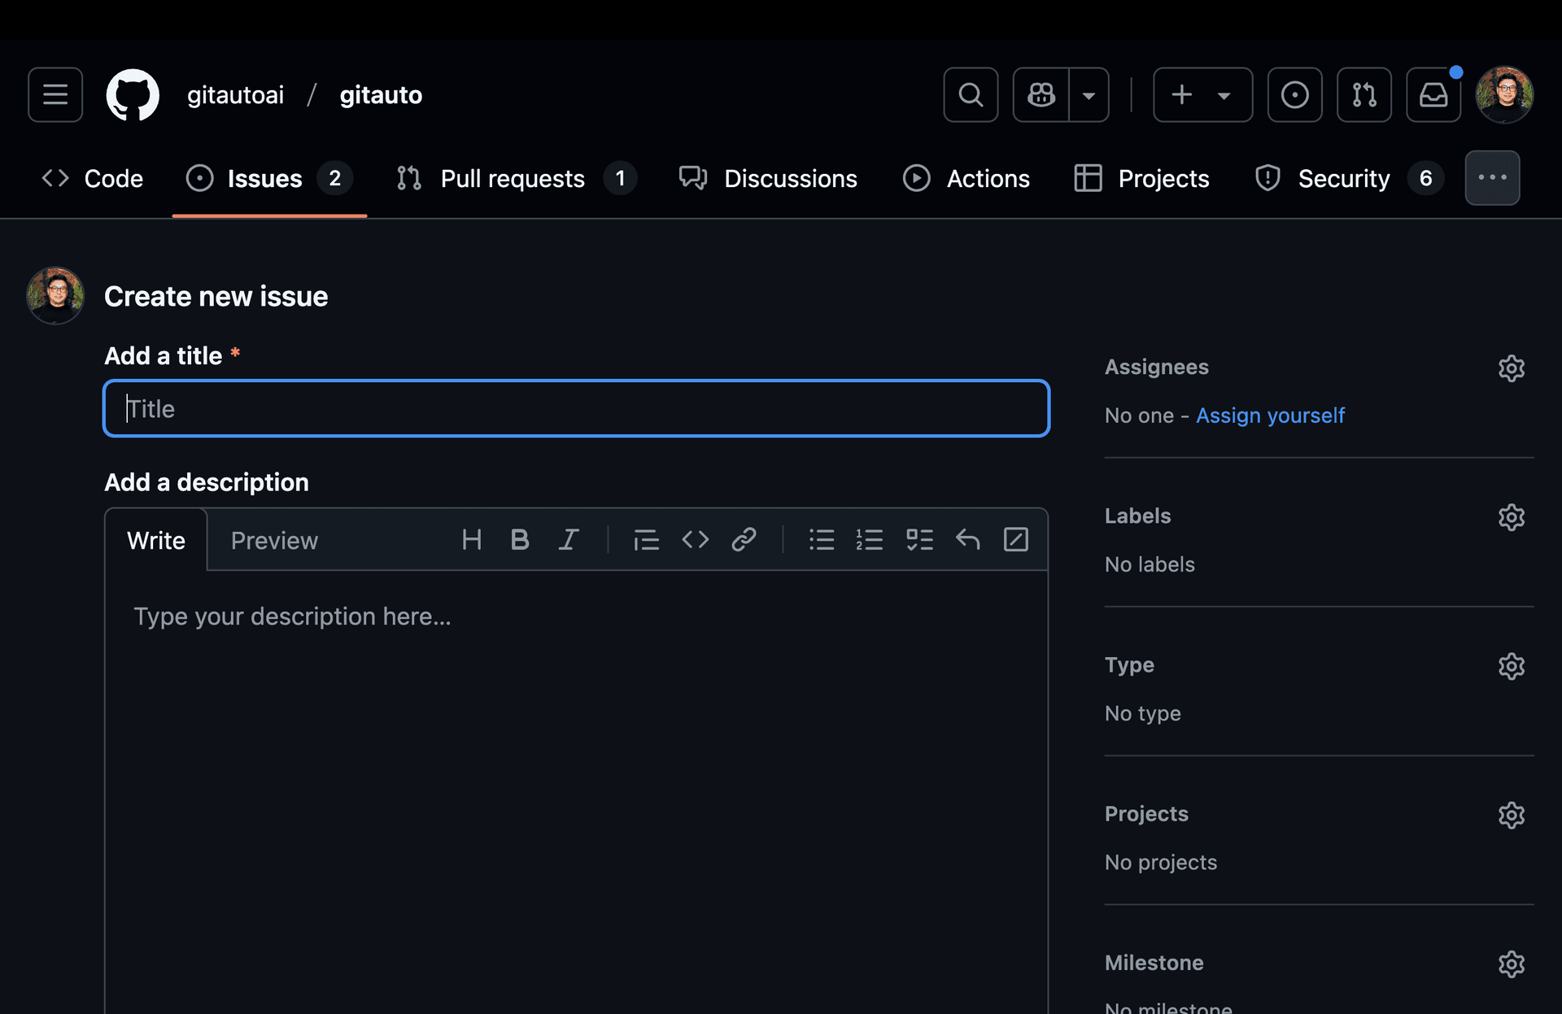1562x1014 pixels.
Task: Open the Labels settings gear
Action: click(x=1512, y=517)
